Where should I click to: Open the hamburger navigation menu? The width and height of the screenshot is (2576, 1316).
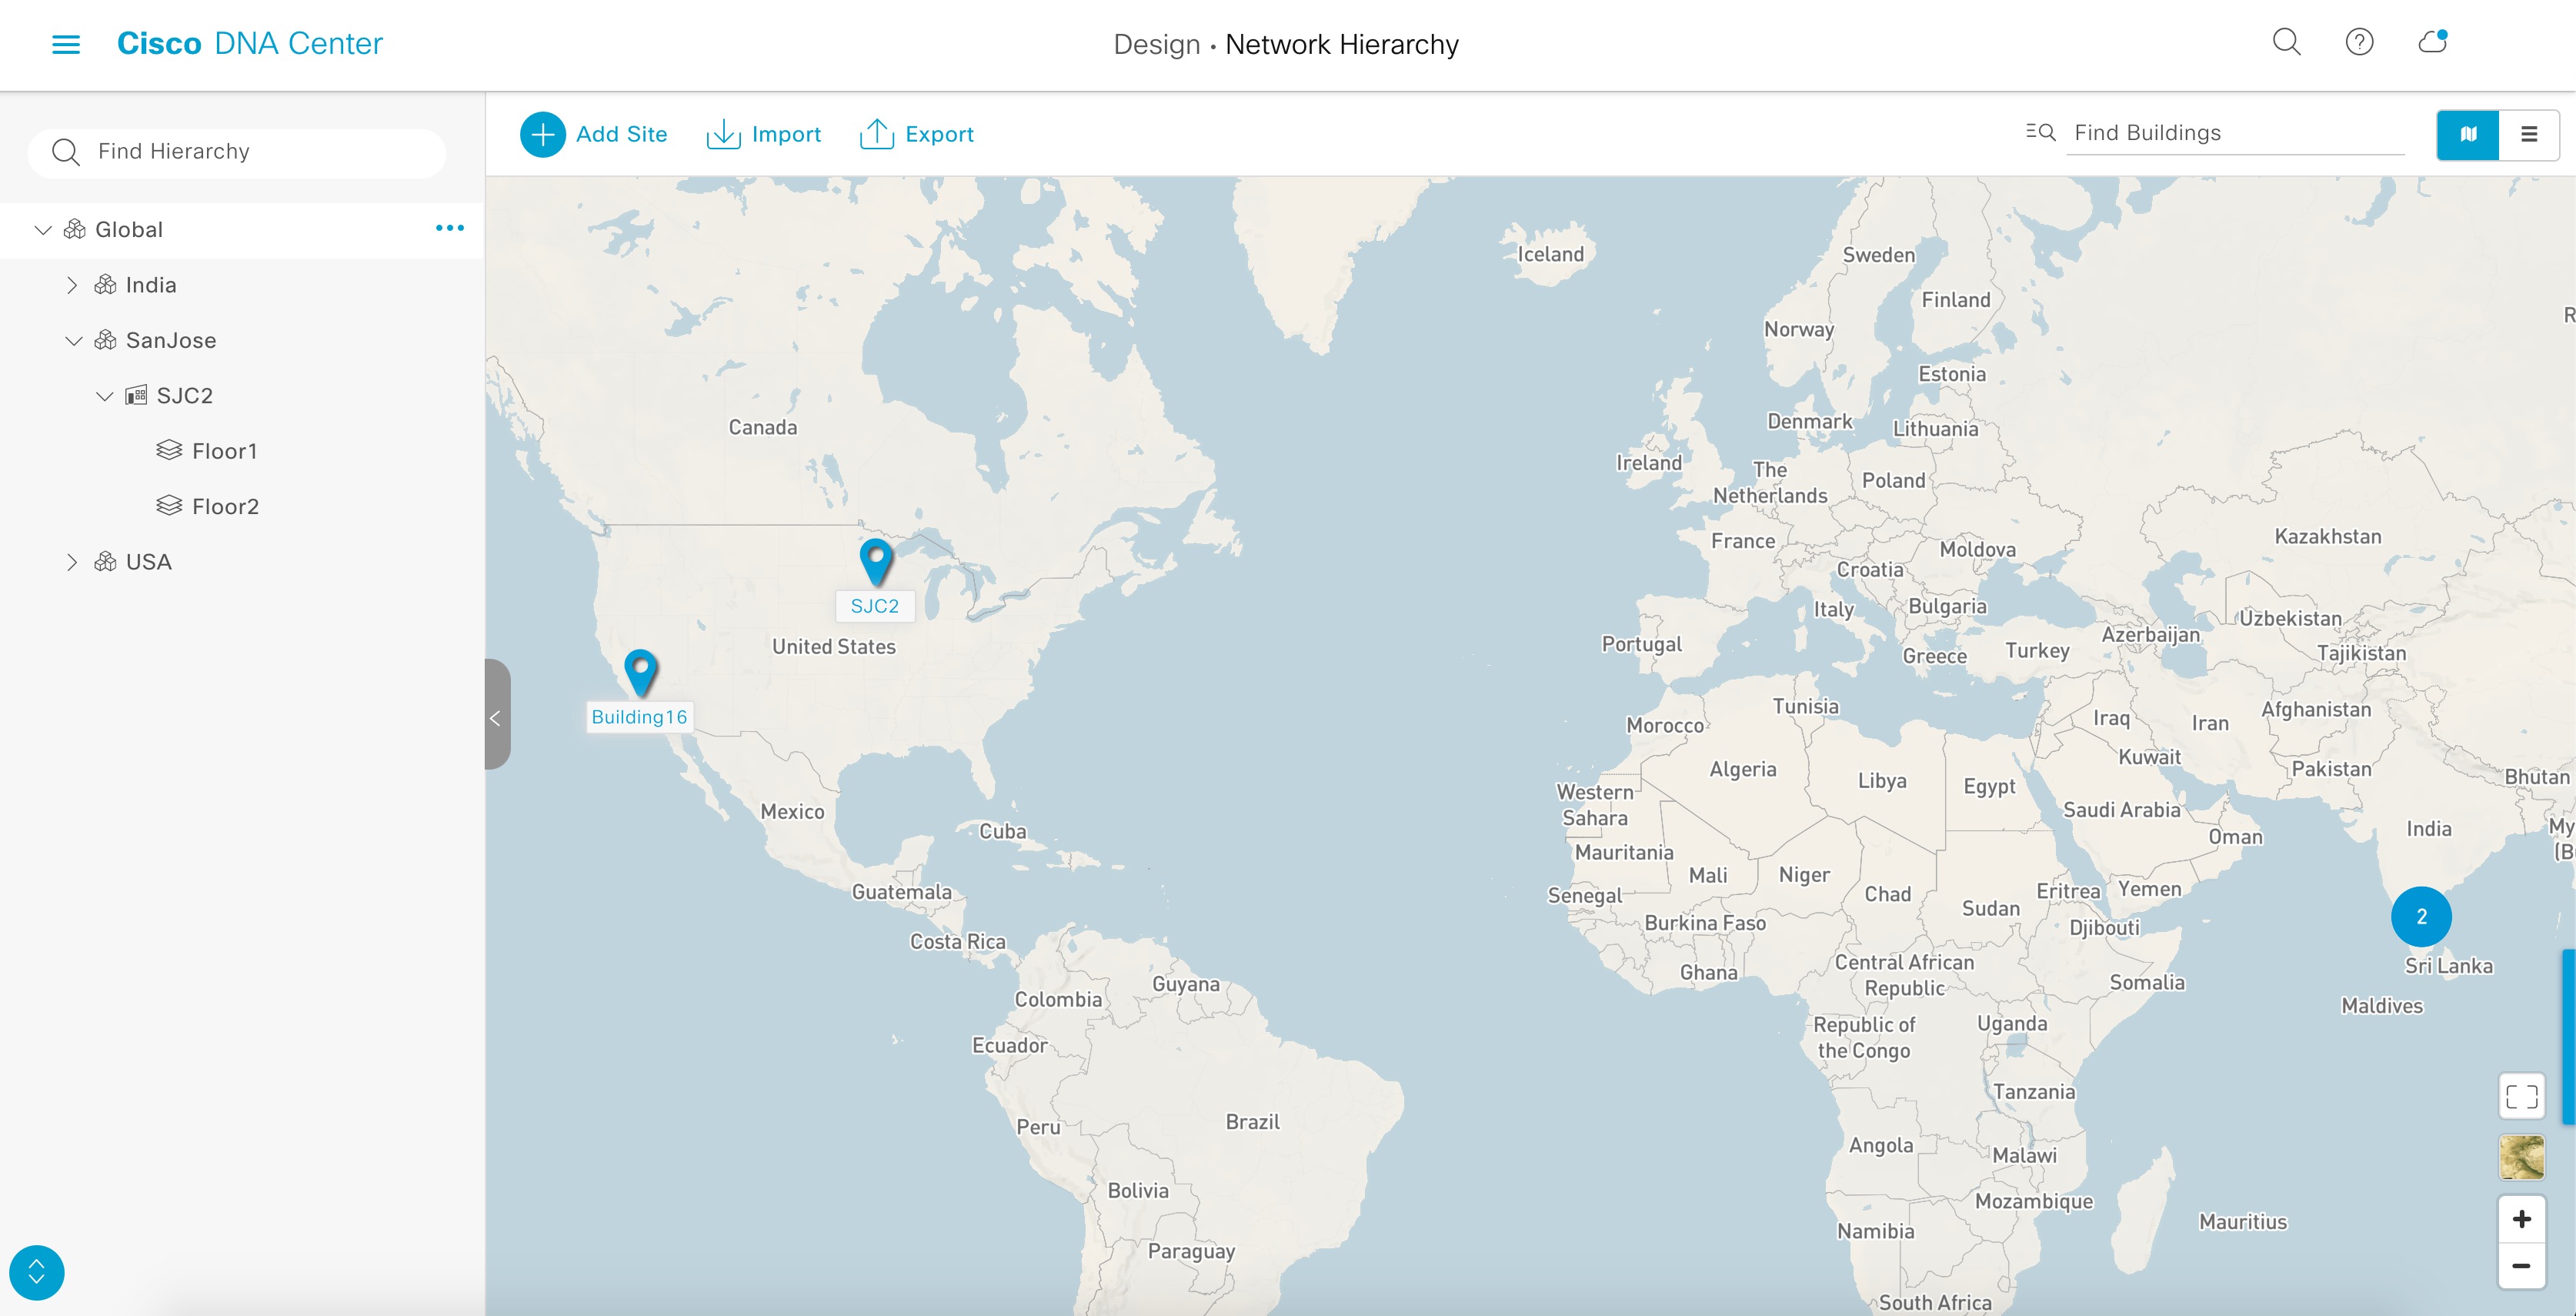(66, 44)
